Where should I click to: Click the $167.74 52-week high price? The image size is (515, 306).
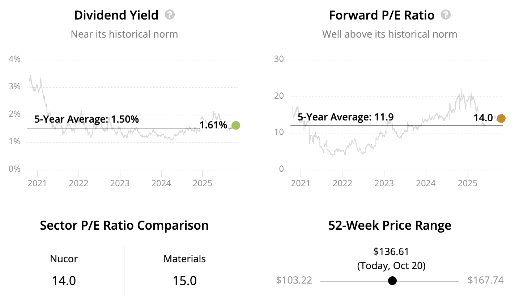tap(485, 280)
